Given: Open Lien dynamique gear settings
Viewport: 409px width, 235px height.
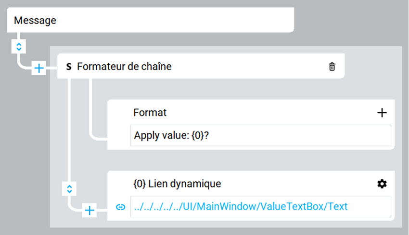Looking at the screenshot, I should (x=382, y=184).
